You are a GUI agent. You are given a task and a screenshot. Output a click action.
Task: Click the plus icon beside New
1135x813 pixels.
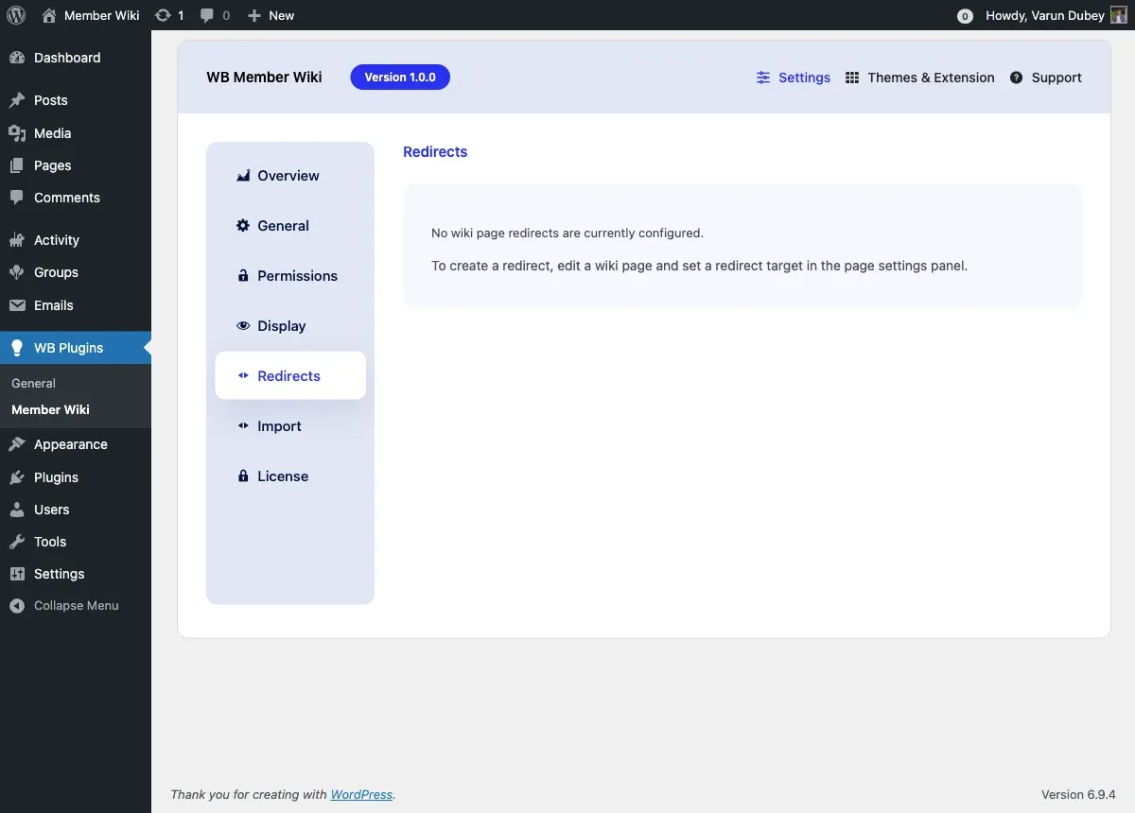point(253,15)
